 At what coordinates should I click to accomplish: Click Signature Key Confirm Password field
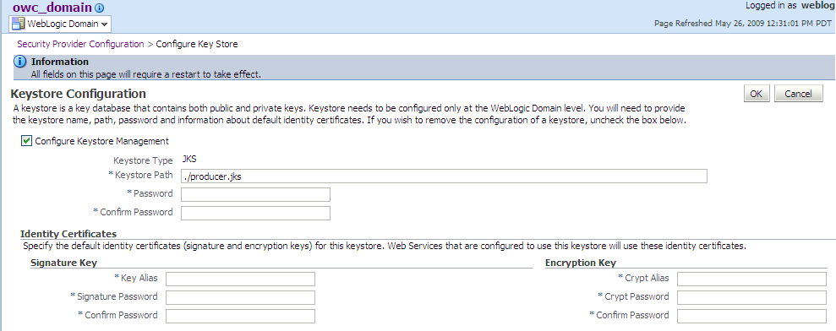[240, 316]
